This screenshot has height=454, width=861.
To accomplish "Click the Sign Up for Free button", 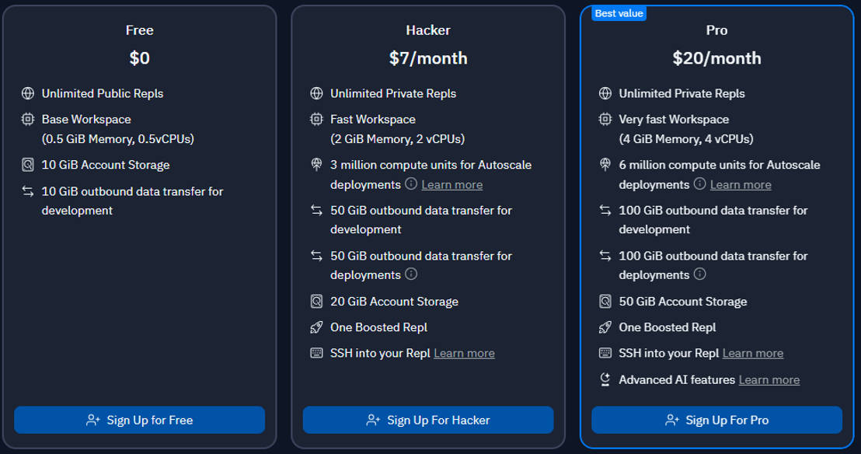I will point(139,420).
